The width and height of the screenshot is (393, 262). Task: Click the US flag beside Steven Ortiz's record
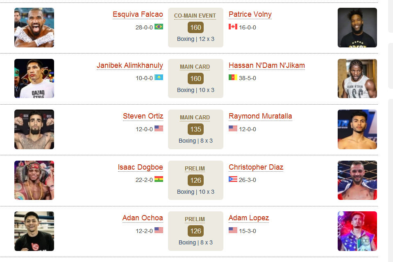[x=159, y=128]
